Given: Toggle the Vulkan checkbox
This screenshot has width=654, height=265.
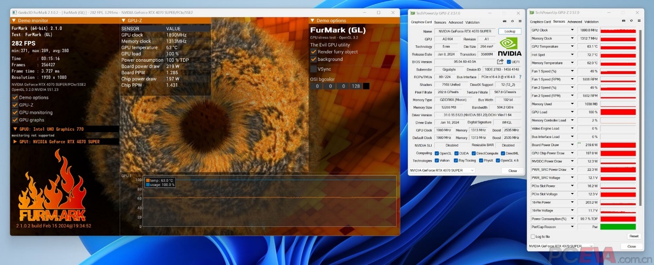Looking at the screenshot, I should point(436,161).
